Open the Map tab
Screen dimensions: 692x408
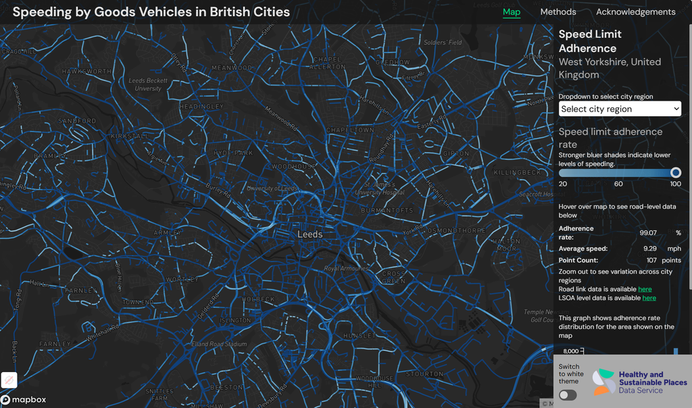(512, 12)
